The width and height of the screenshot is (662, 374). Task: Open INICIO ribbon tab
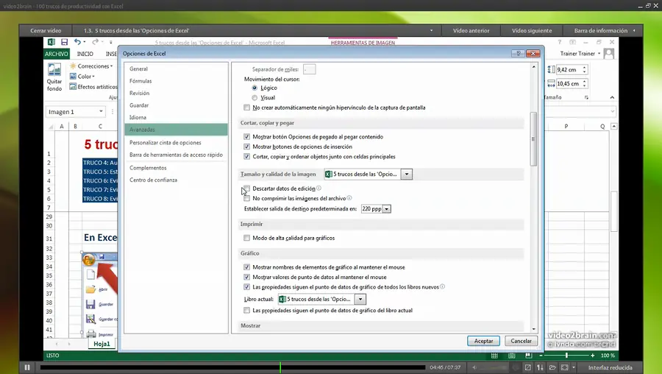pyautogui.click(x=85, y=54)
